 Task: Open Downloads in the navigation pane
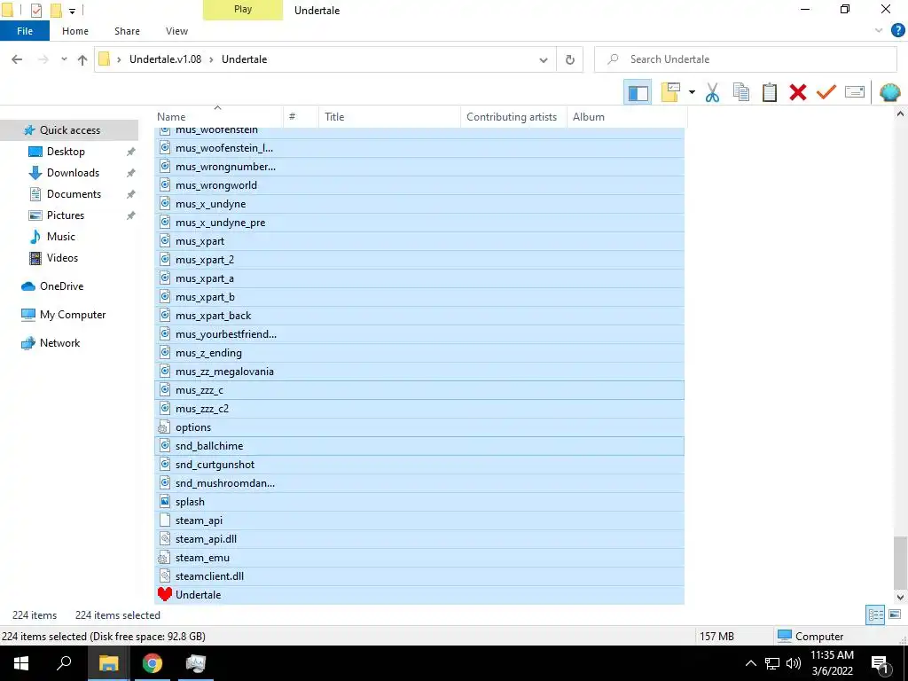(x=73, y=173)
